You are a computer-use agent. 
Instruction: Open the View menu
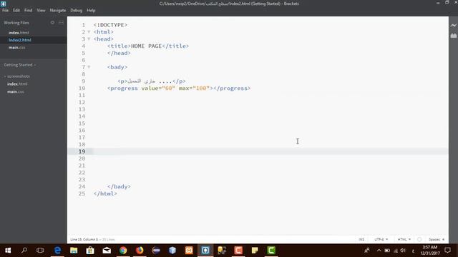41,10
